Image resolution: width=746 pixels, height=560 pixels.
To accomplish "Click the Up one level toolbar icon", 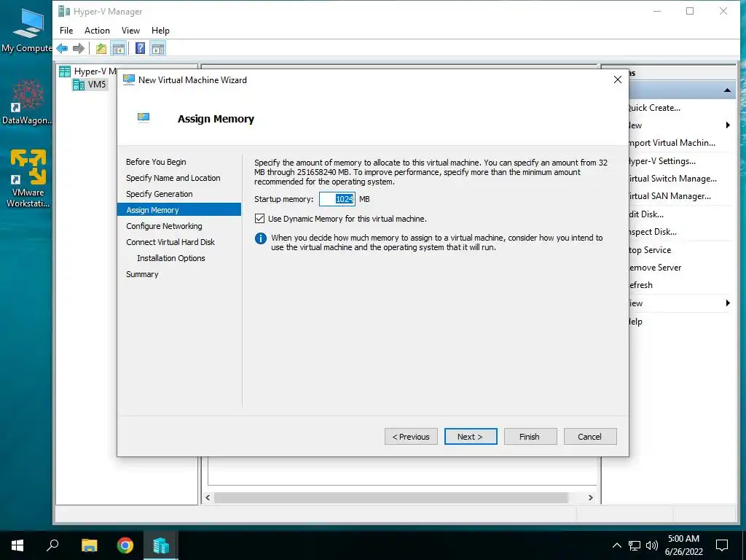I will click(101, 48).
